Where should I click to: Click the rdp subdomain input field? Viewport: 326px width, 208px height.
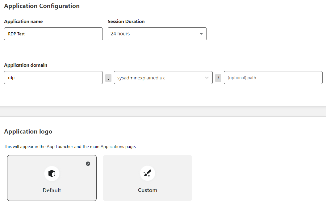coord(53,78)
